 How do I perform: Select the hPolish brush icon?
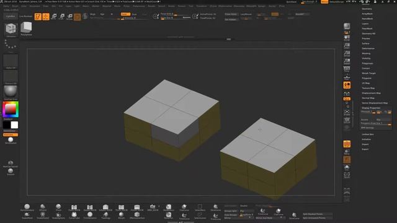coord(43,208)
